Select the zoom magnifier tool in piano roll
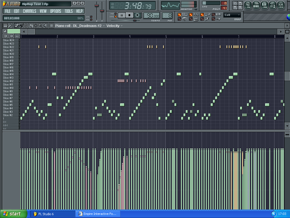Image resolution: width=290 pixels, height=218 pixels. [x=40, y=26]
